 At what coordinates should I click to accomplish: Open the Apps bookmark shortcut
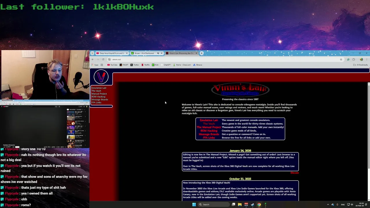[95, 65]
